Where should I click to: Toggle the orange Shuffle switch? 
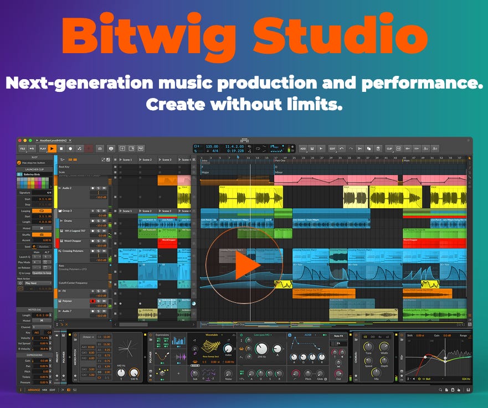coord(42,235)
